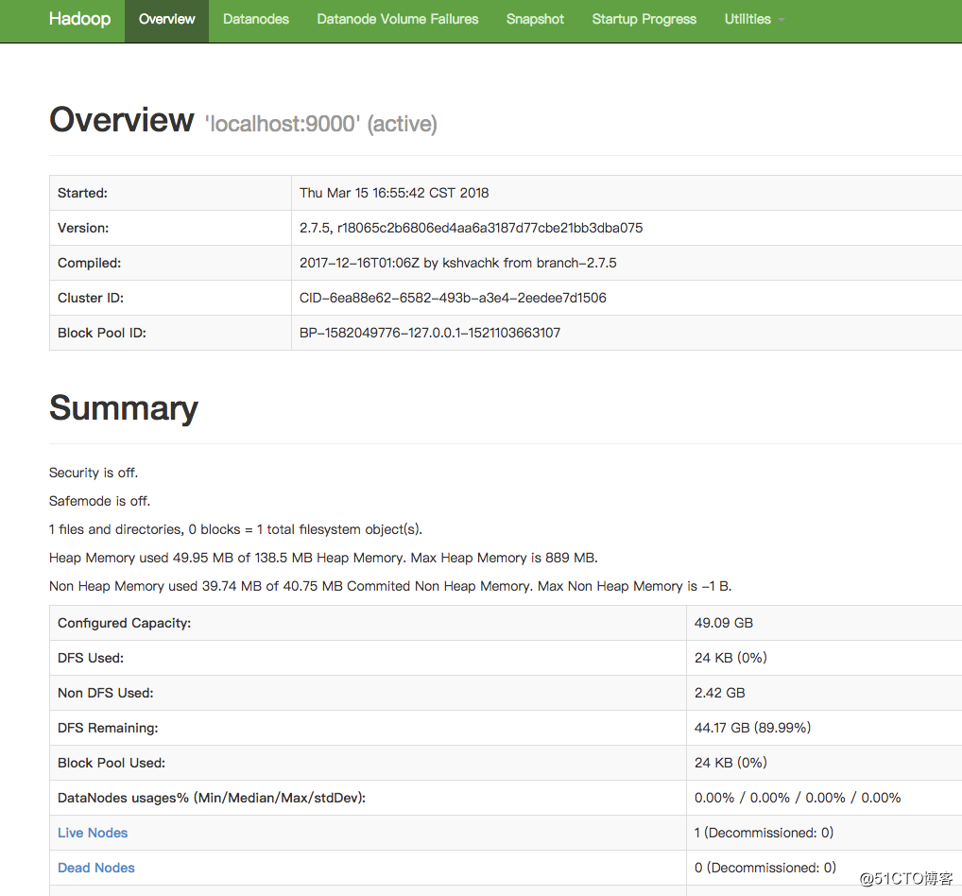
Task: Click 'DataNodes usages% (Min/Median/Max/stdDev):' label
Action: (x=212, y=798)
